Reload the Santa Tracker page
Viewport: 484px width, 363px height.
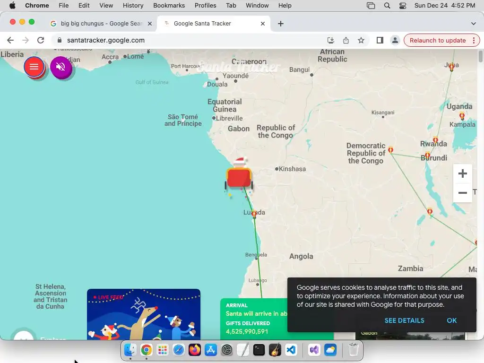coord(41,40)
